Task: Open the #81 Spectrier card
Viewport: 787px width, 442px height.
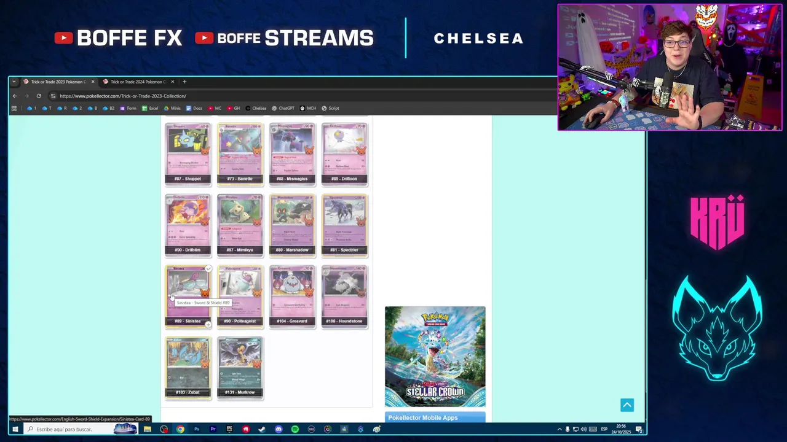Action: 344,225
